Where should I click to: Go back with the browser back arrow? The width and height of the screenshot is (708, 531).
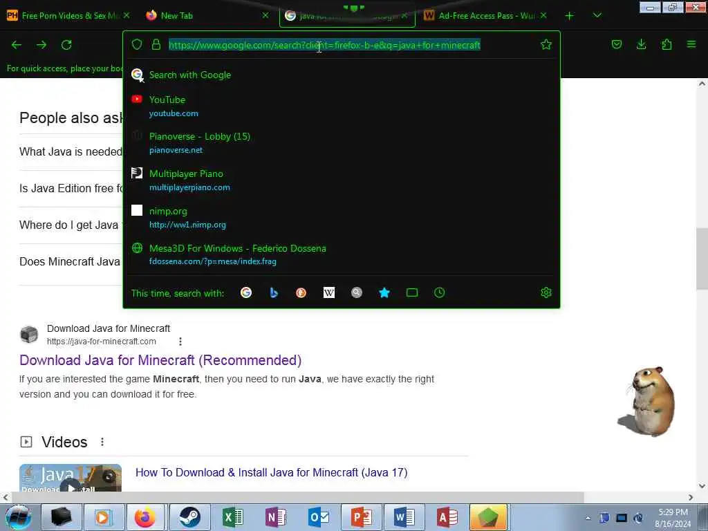click(17, 45)
